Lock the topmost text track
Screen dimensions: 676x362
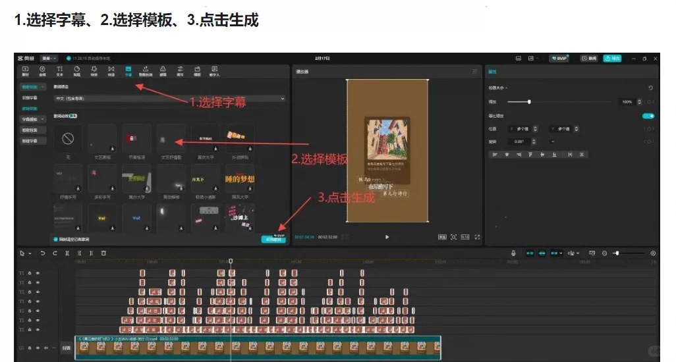click(30, 273)
